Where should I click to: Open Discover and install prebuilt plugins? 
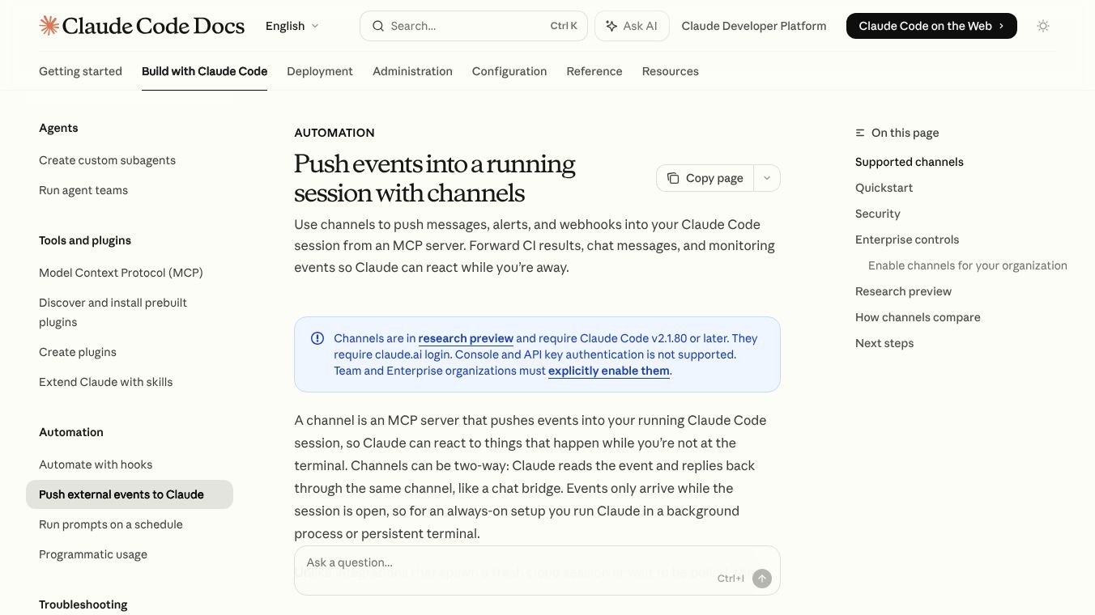coord(113,312)
